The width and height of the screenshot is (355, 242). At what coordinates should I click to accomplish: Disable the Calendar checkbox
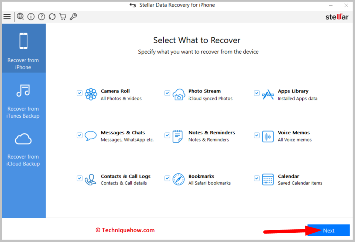tap(257, 178)
